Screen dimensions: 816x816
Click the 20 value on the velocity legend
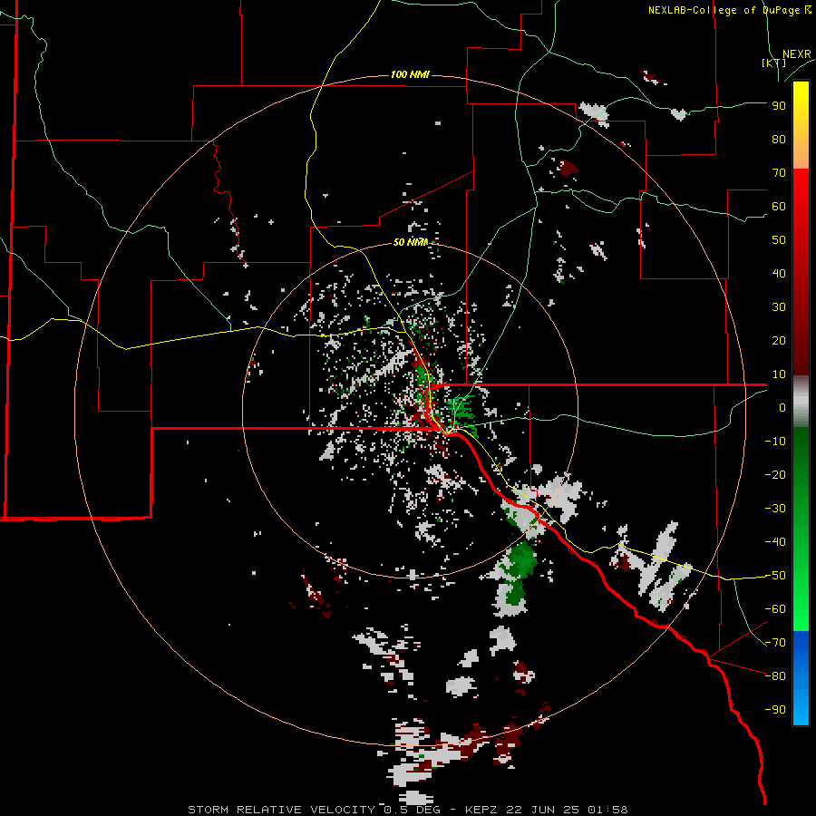tap(779, 341)
